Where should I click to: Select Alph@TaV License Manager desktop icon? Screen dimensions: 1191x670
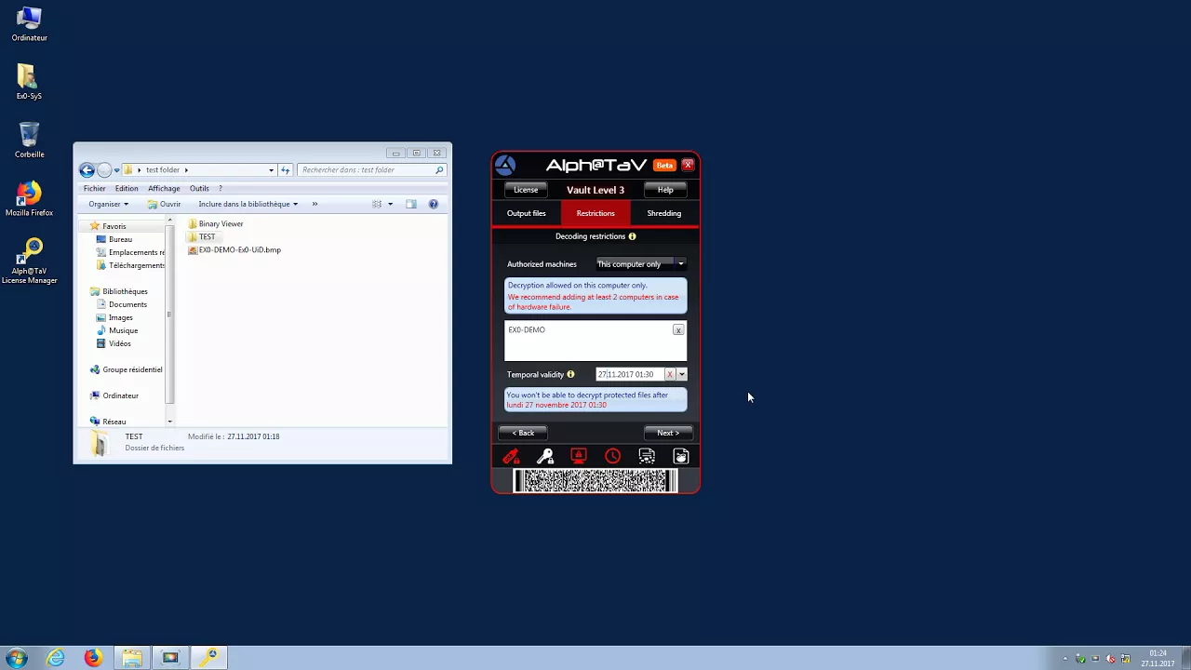tap(29, 261)
